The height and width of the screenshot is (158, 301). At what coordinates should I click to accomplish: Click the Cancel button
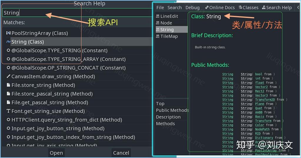[x=121, y=153]
